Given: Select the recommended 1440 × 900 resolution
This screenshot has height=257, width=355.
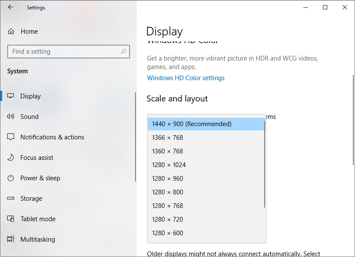Looking at the screenshot, I should pyautogui.click(x=191, y=124).
